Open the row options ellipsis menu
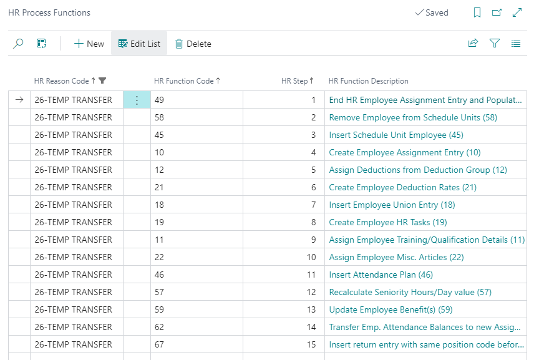Image resolution: width=534 pixels, height=360 pixels. point(137,100)
